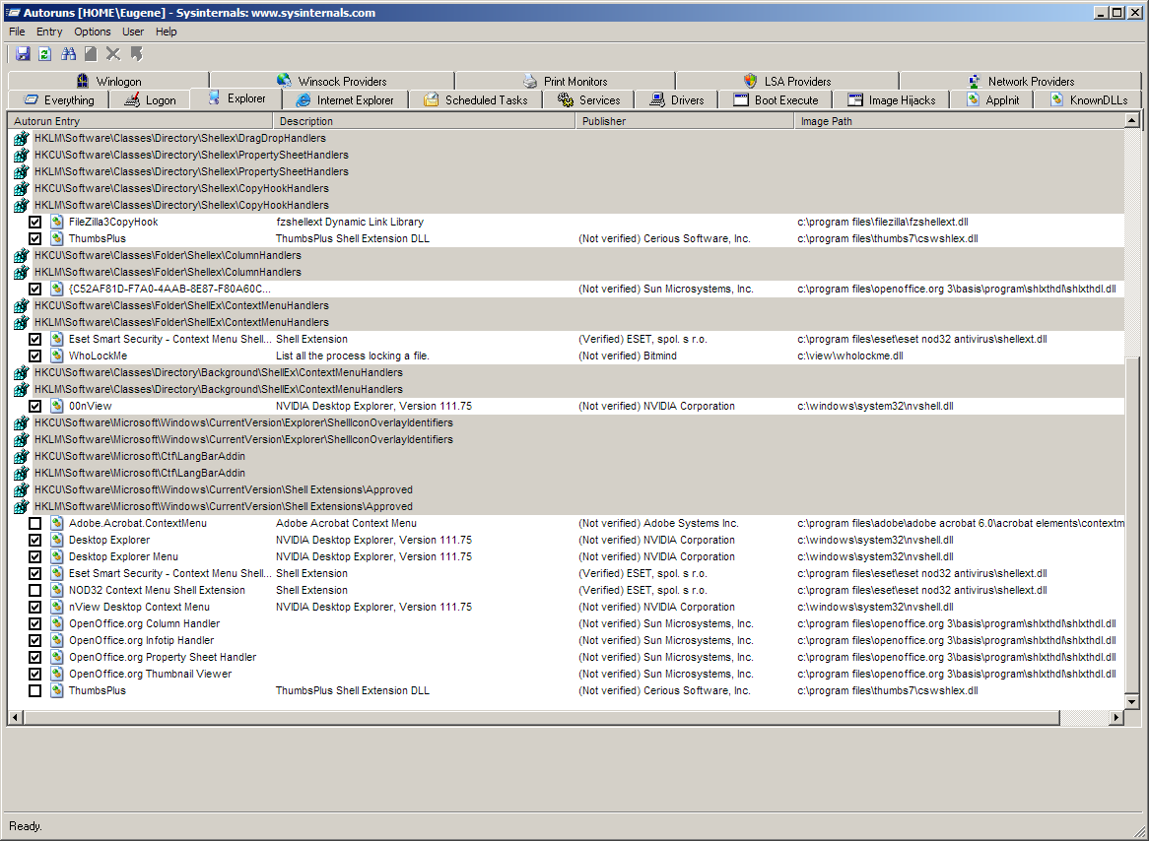
Task: Sort by the Publisher column header
Action: click(x=685, y=121)
